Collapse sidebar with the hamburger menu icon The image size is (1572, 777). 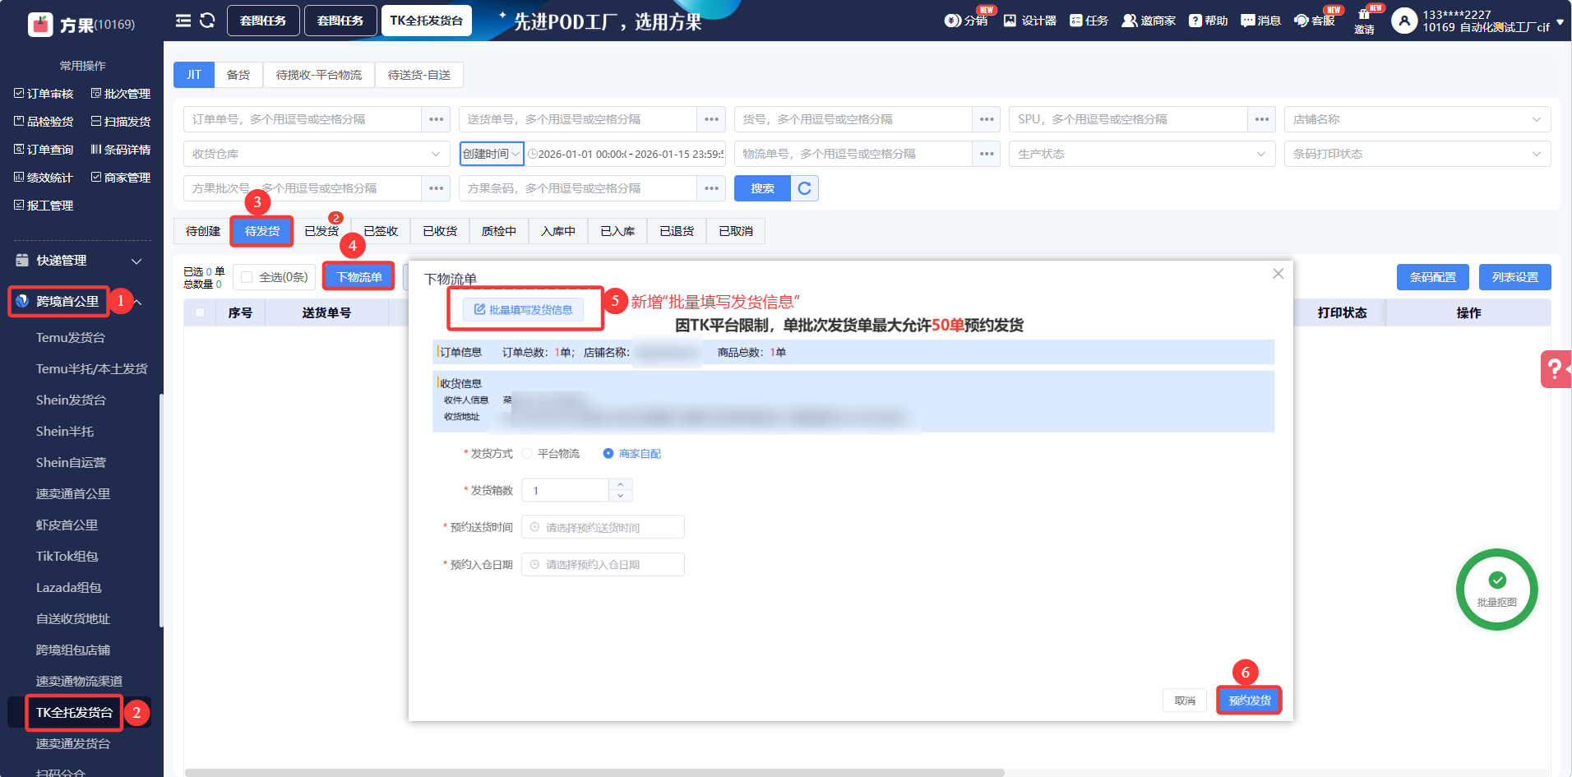click(x=183, y=21)
